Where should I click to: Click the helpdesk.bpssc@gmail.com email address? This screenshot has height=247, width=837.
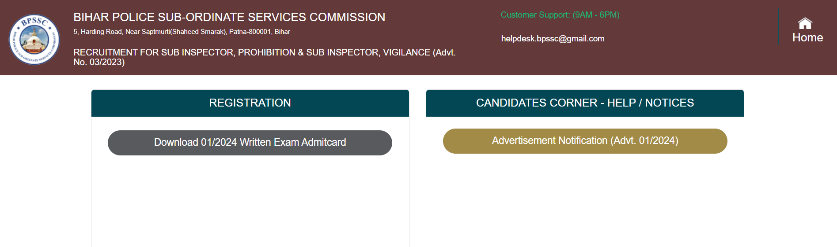point(553,39)
